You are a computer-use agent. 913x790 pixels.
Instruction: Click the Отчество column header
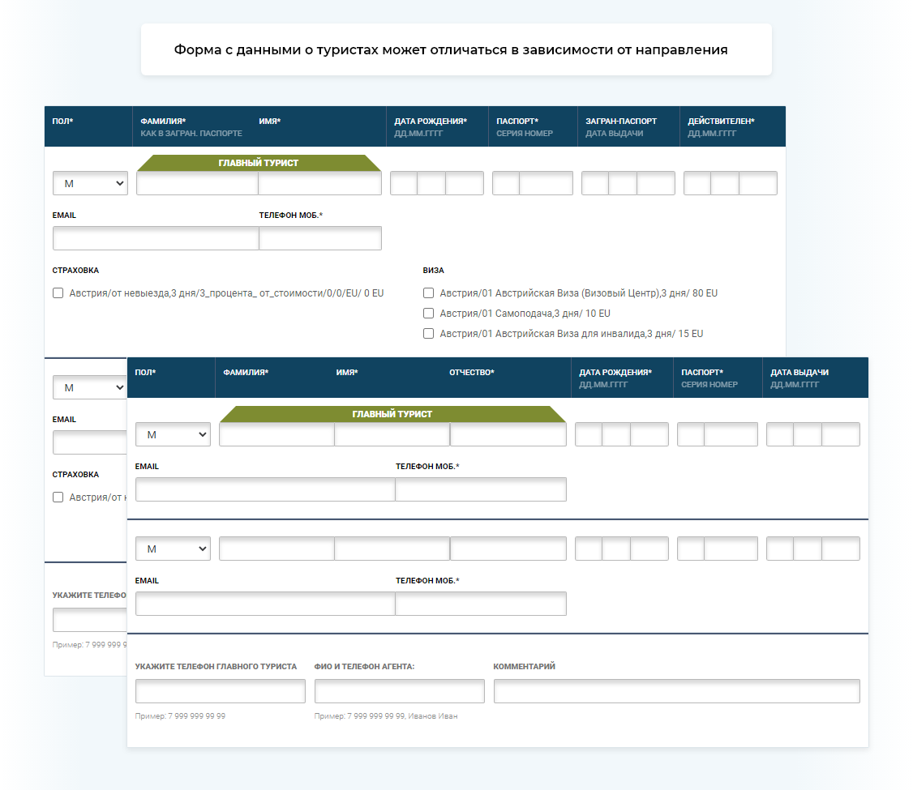click(471, 373)
